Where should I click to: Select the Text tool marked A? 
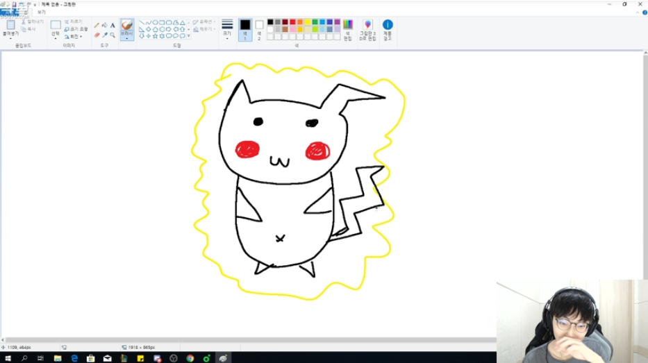pos(113,25)
